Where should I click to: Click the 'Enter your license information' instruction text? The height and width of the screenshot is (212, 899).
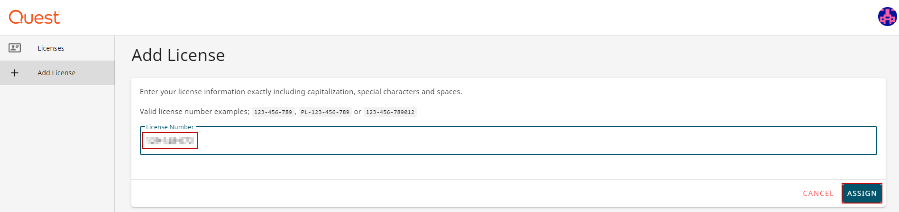(x=301, y=92)
